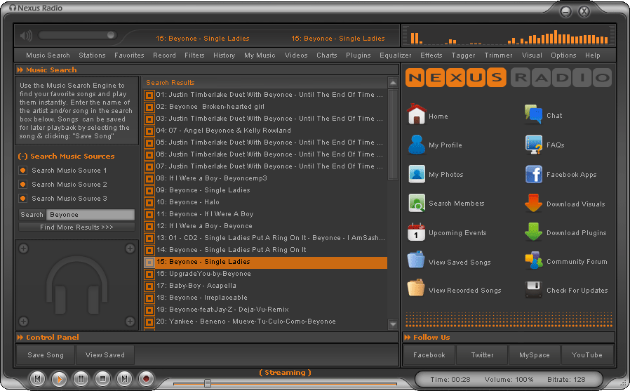Viewport: 630px width, 391px height.
Task: Click the speaker mute icon
Action: coord(26,36)
